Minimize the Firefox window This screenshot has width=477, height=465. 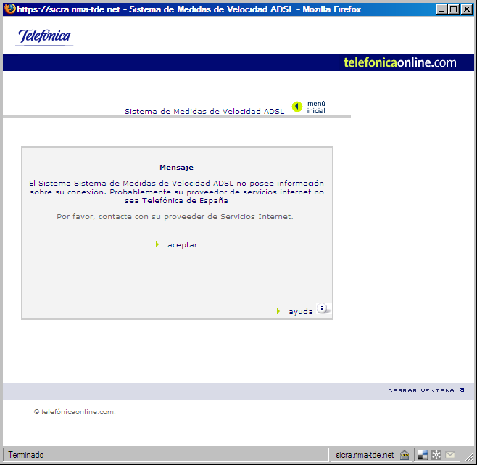[441, 9]
